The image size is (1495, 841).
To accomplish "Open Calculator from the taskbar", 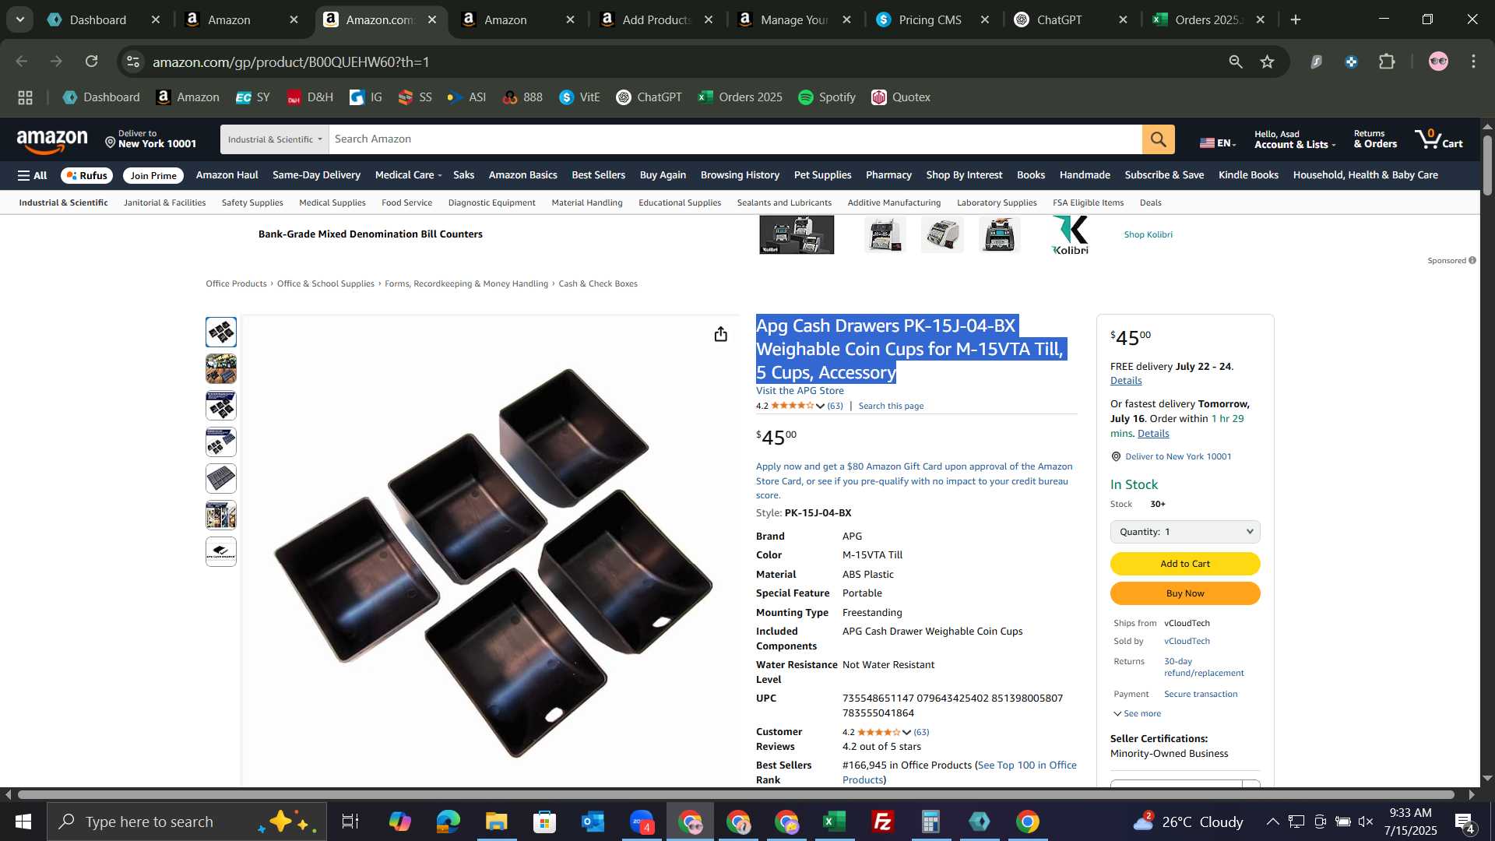I will point(931,822).
